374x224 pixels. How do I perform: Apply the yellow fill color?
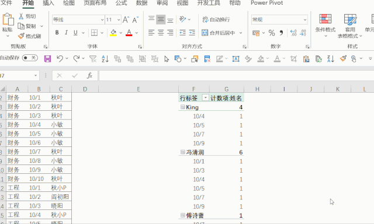coord(113,33)
